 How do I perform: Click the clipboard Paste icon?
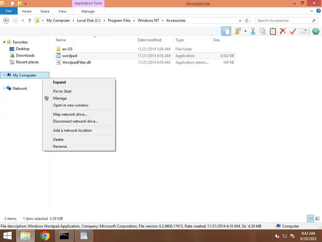(x=273, y=31)
